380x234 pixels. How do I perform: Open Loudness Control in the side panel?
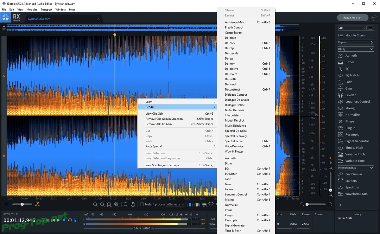pos(358,102)
